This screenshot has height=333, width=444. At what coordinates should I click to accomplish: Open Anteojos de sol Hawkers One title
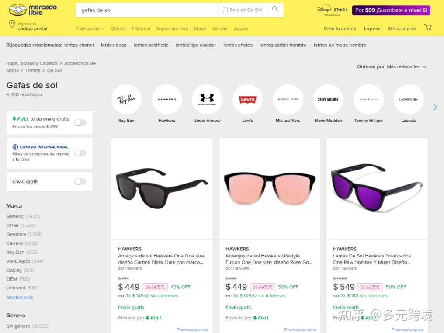[162, 259]
